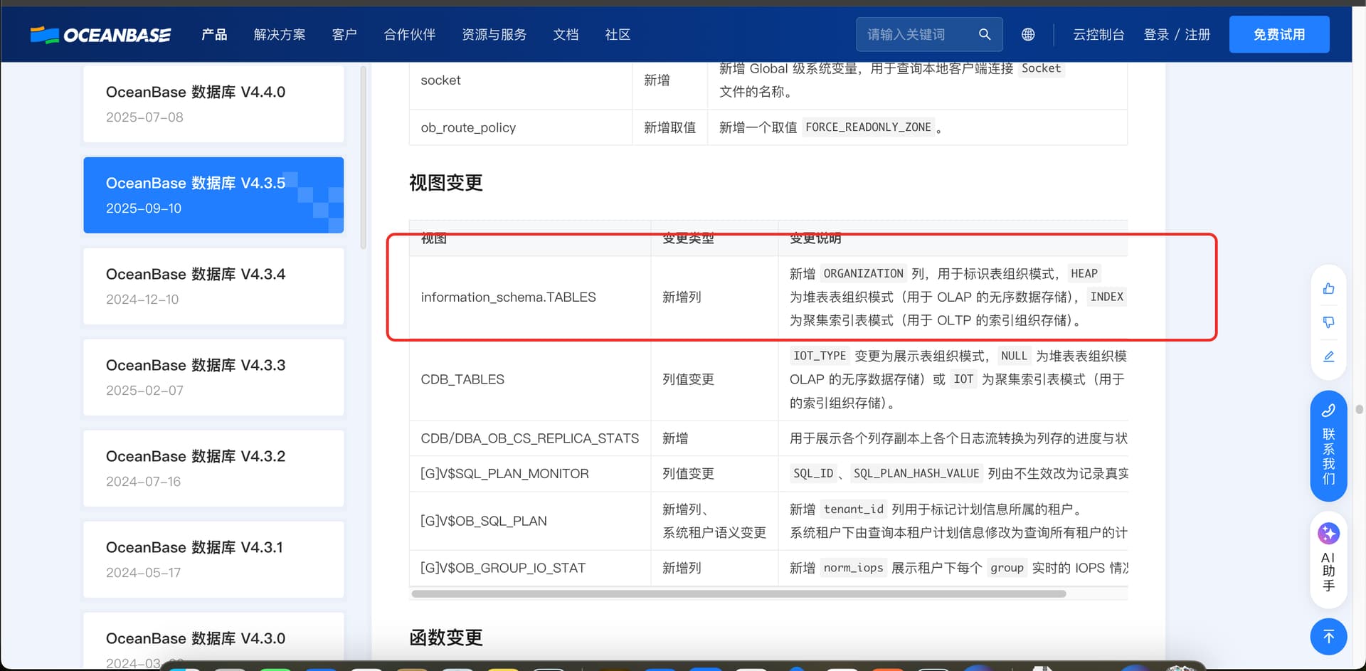The image size is (1366, 671).
Task: Click the back-to-top arrow button
Action: (x=1328, y=637)
